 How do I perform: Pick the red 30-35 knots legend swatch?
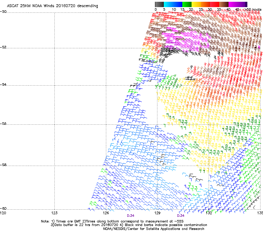[x=215, y=4]
